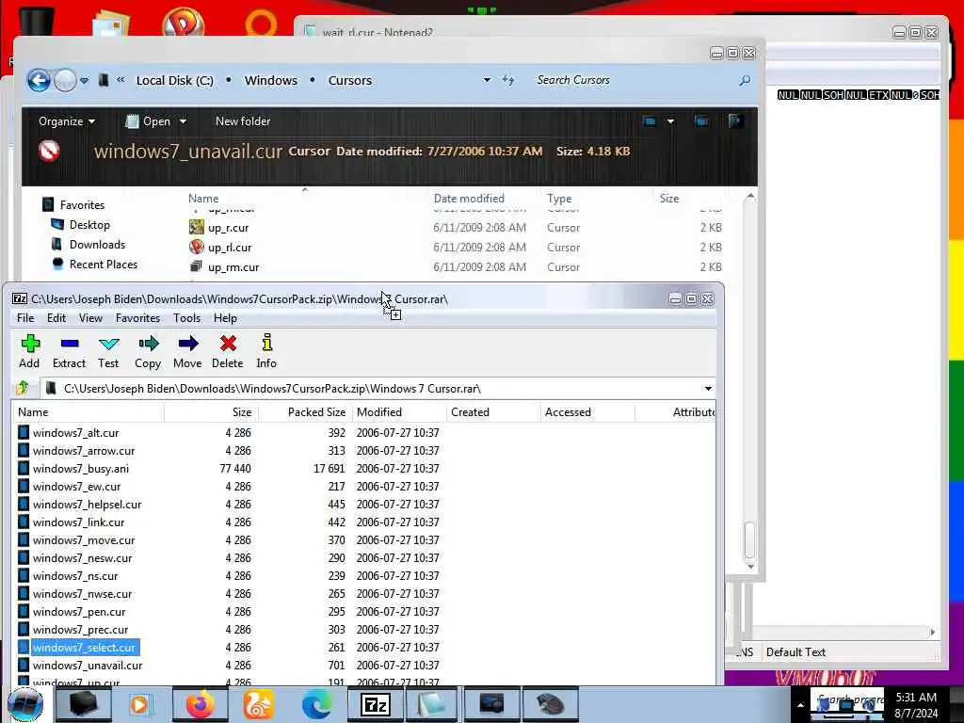Toggle the preview pane icon in Explorer
This screenshot has width=964, height=723.
click(701, 121)
